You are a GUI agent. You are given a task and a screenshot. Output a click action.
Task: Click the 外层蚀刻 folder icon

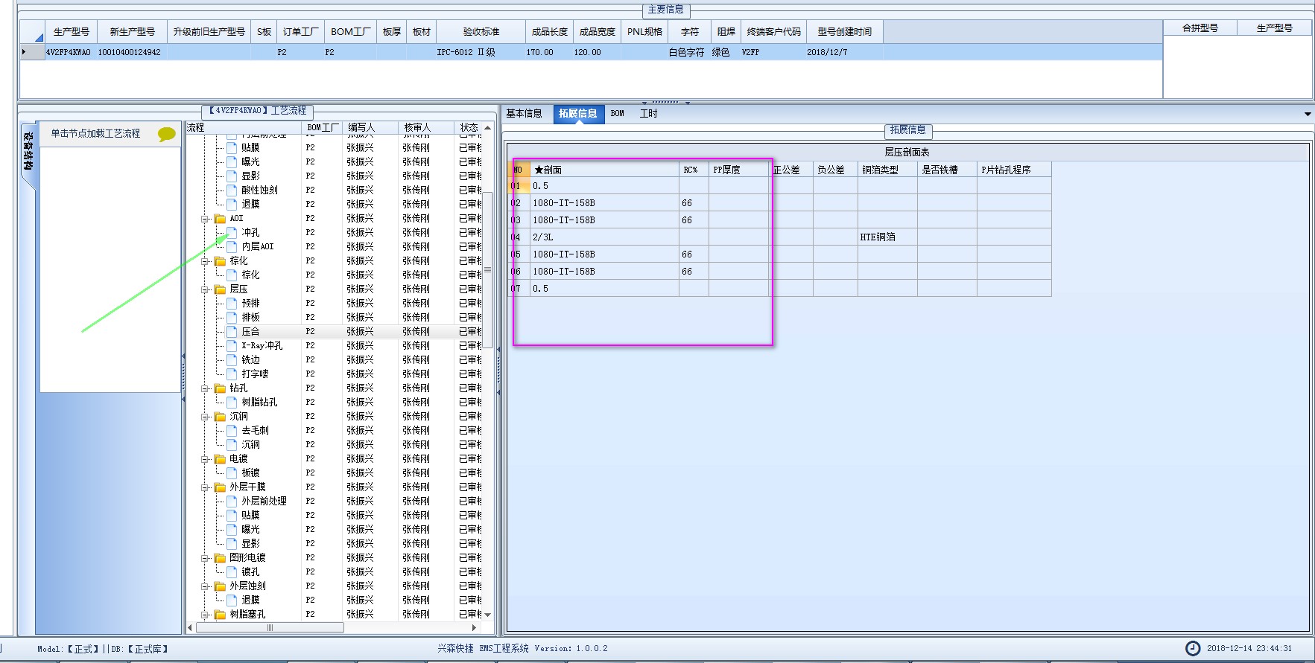point(220,586)
